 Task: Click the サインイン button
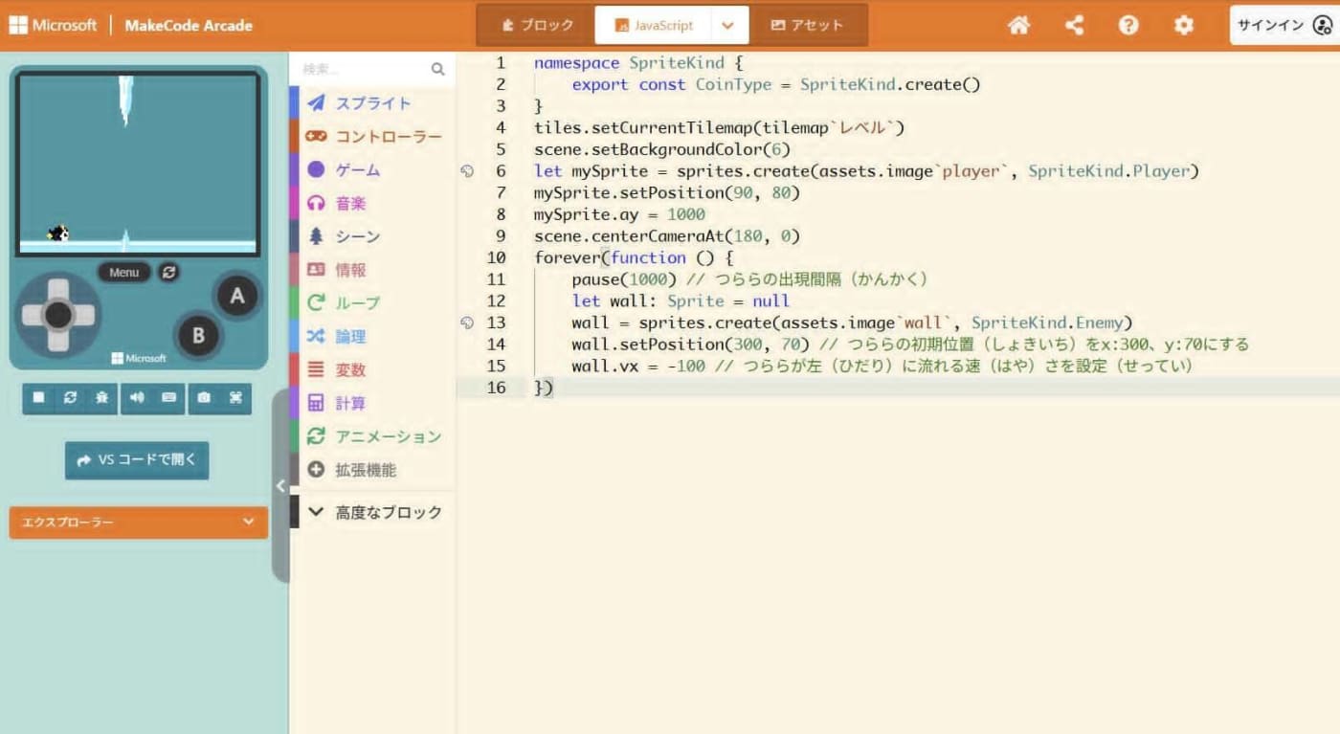[x=1278, y=25]
